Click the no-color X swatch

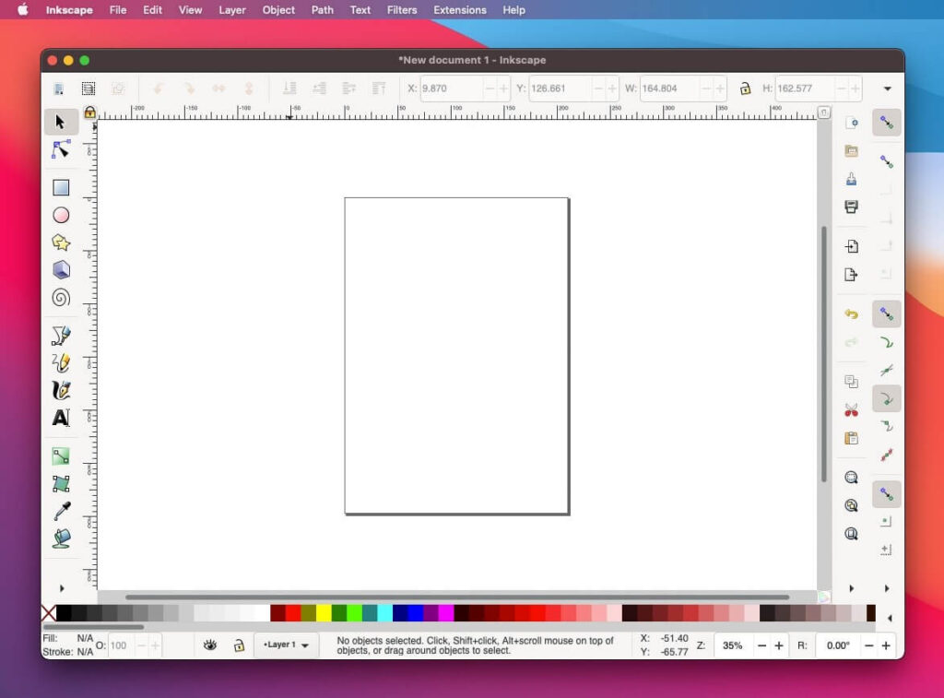pos(48,613)
